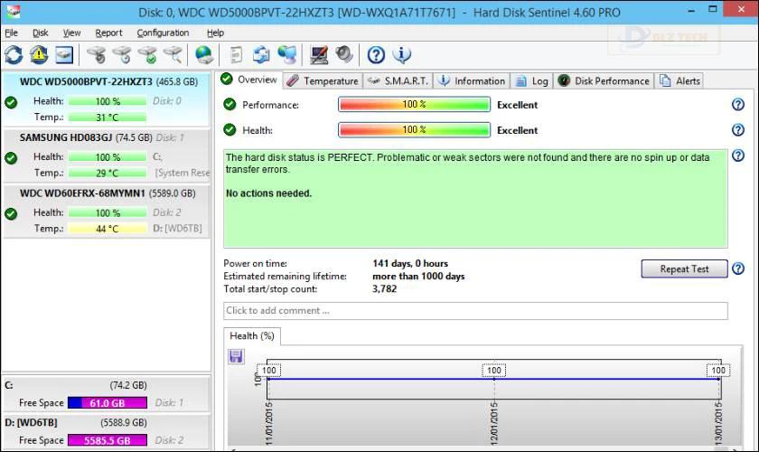Click the help icon beside Health row
The image size is (759, 452).
(x=737, y=130)
